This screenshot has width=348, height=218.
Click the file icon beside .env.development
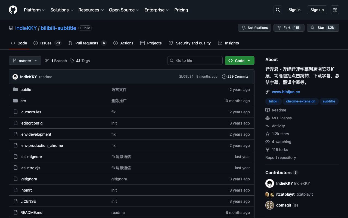pyautogui.click(x=15, y=134)
